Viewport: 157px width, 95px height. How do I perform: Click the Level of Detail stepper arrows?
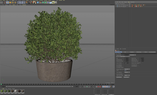pos(128,63)
